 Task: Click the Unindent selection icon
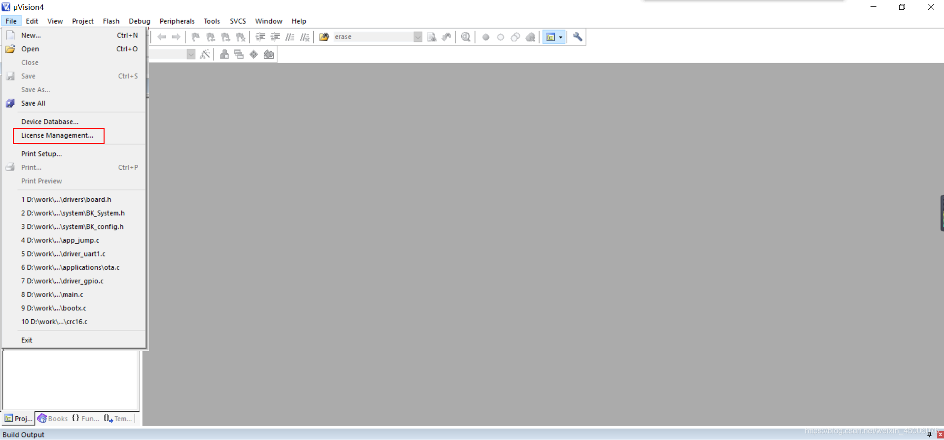point(275,37)
